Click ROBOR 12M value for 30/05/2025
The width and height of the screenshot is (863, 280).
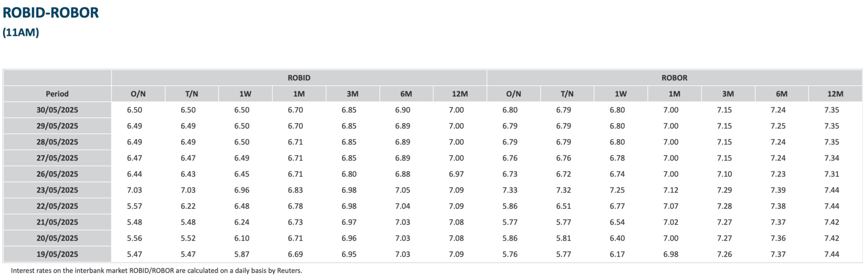832,110
